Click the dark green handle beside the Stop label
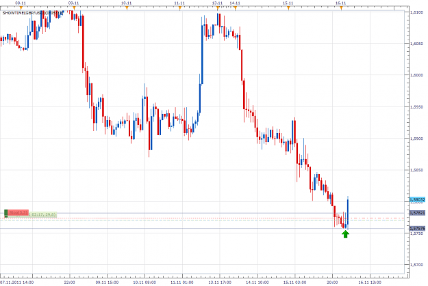Image resolution: width=428 pixels, height=286 pixels. tap(5, 213)
